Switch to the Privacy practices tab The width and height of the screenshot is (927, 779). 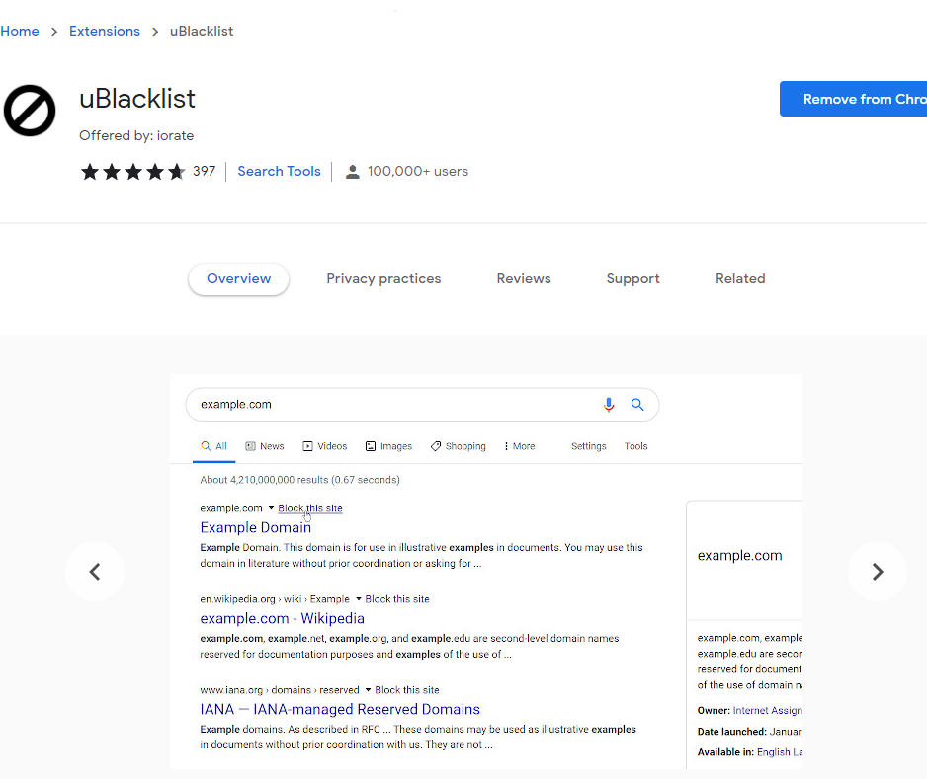click(383, 279)
